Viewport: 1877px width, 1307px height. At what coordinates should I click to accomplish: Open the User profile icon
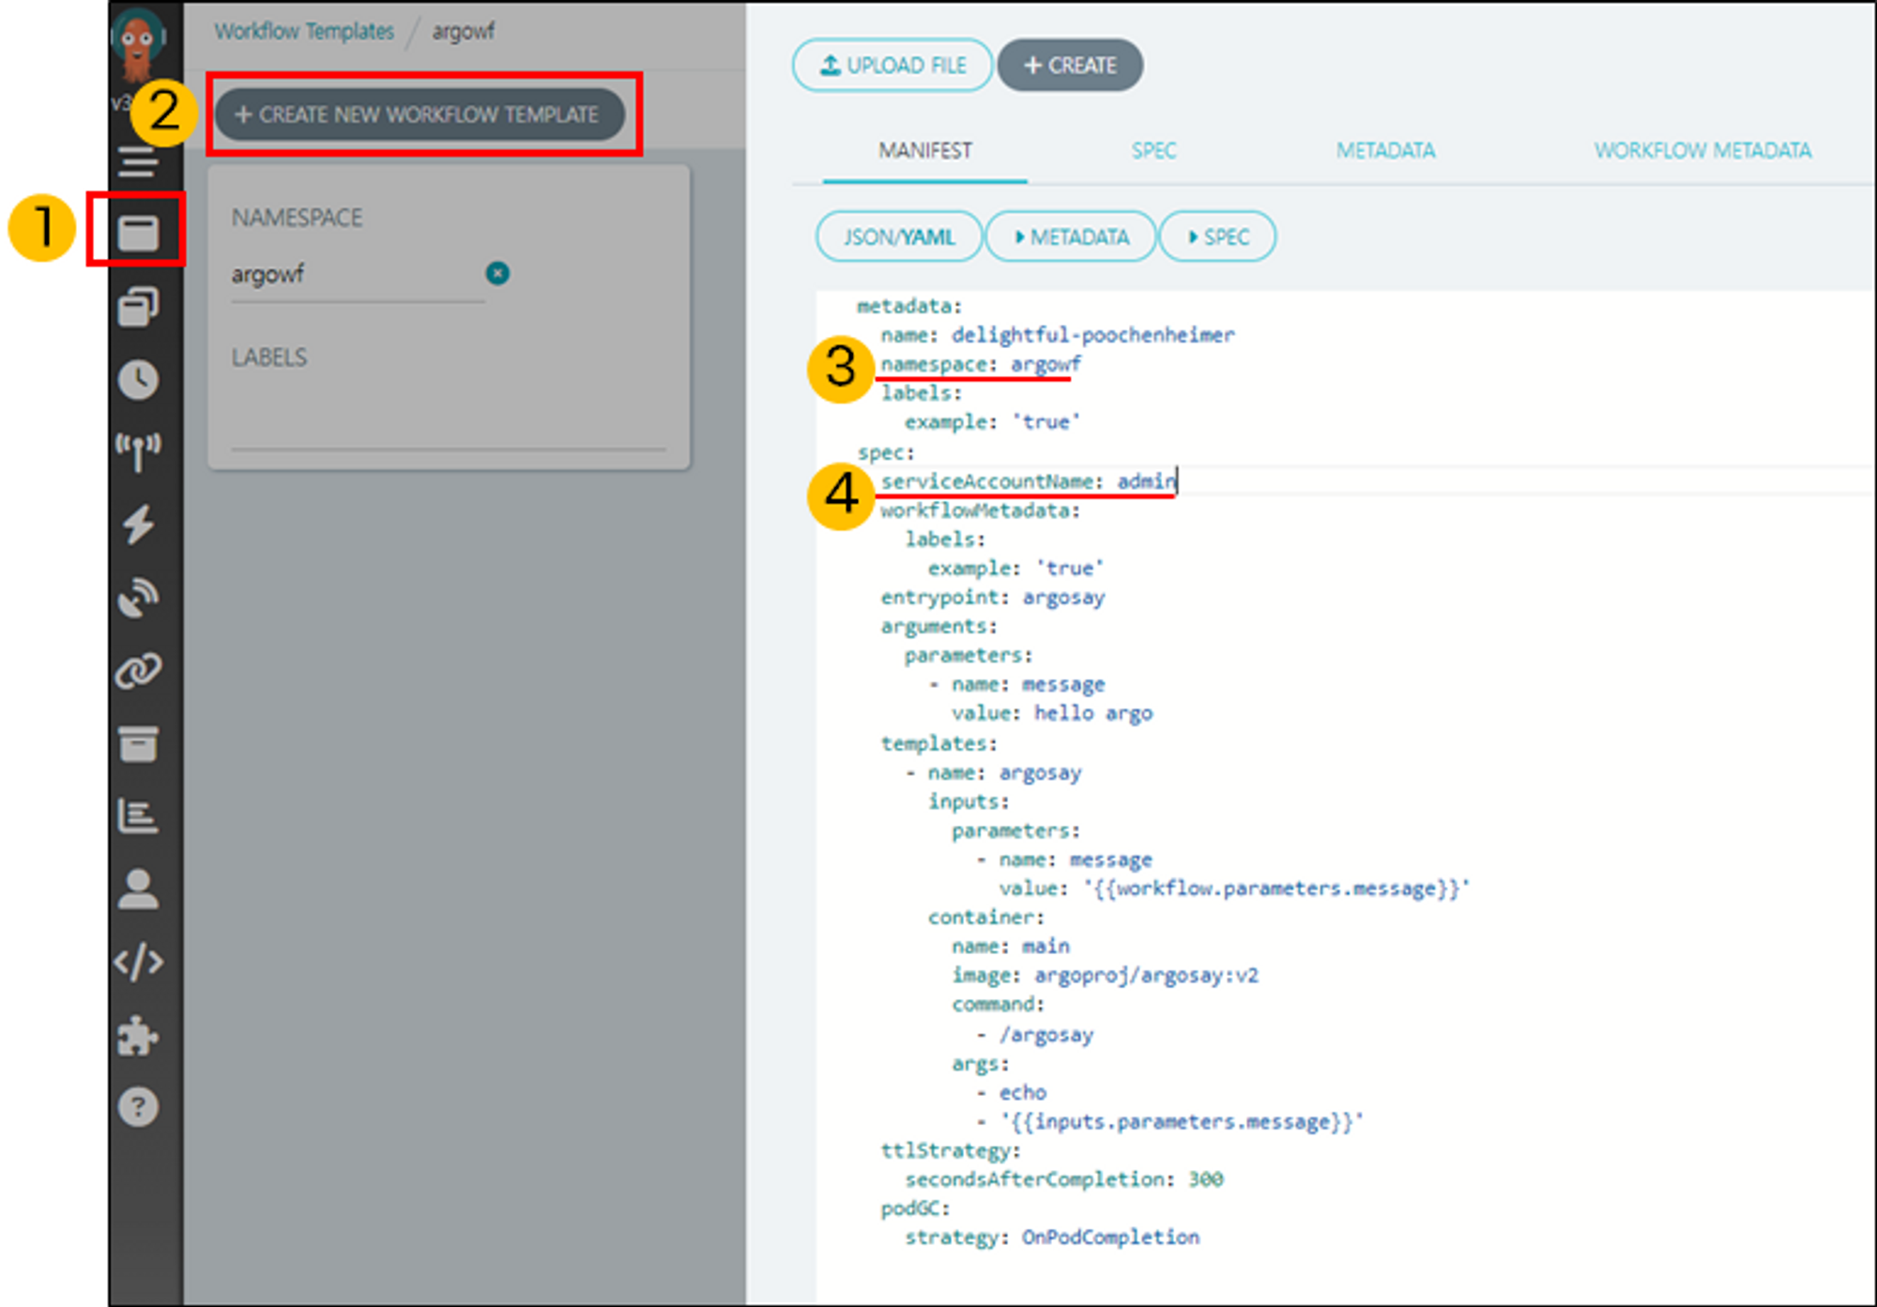(x=138, y=889)
